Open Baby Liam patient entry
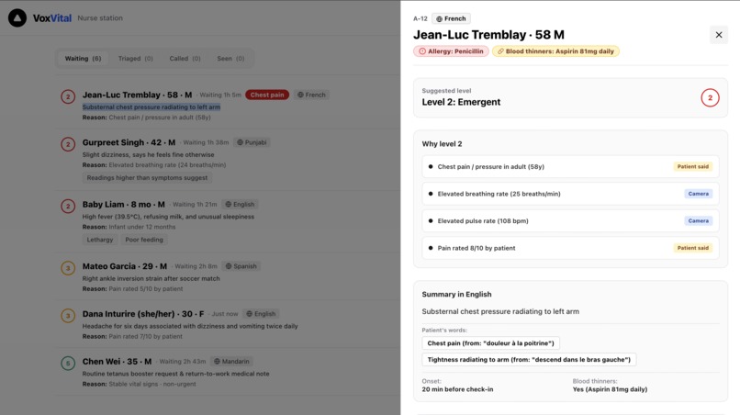The height and width of the screenshot is (415, 740). [x=227, y=221]
